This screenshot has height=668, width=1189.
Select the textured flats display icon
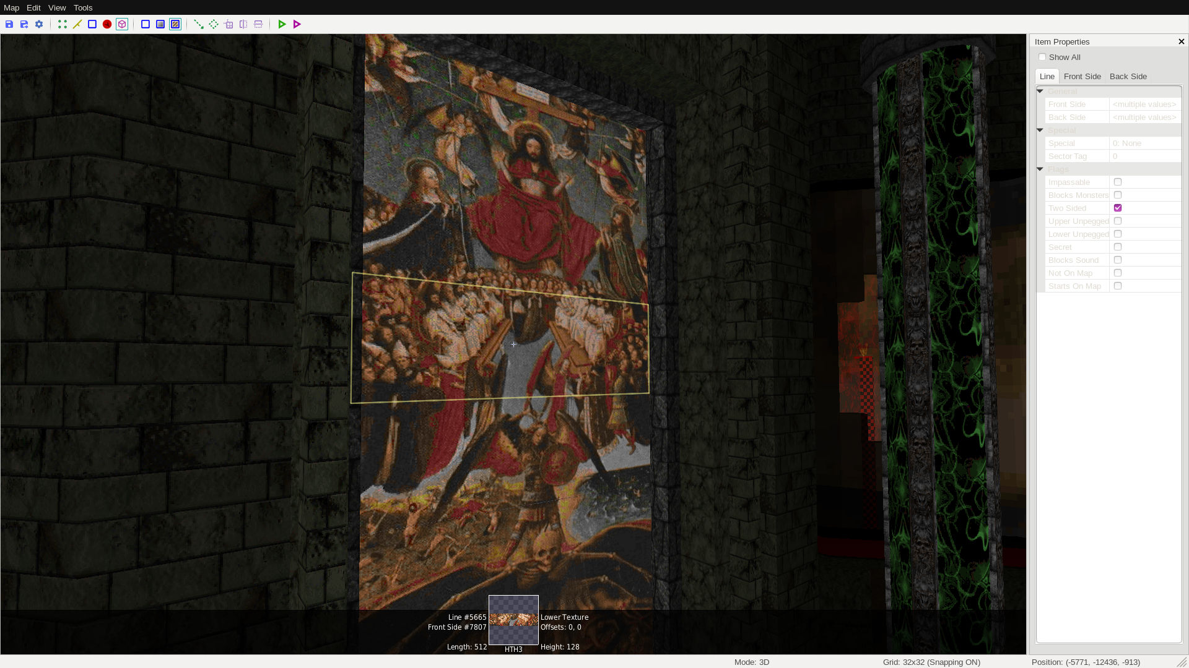click(x=175, y=24)
